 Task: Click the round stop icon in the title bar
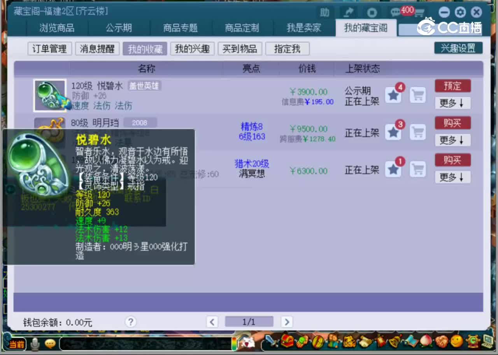[x=372, y=12]
